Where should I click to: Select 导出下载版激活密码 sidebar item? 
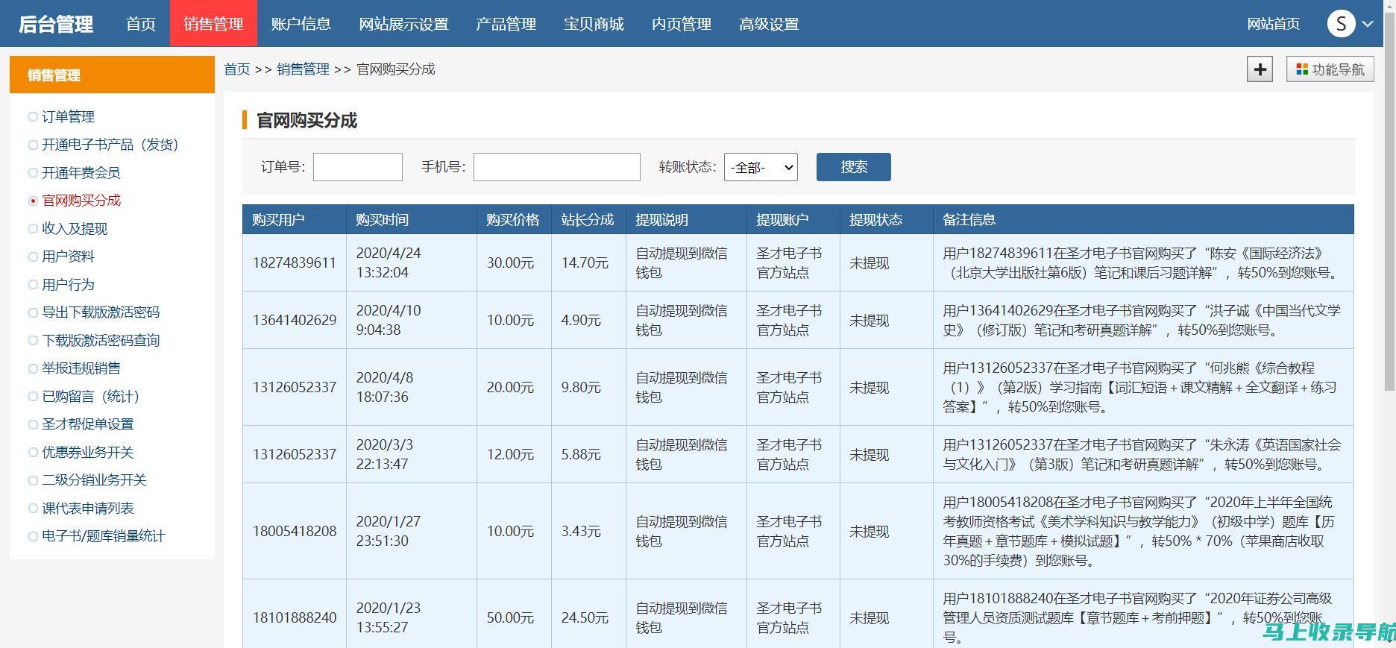click(x=101, y=312)
